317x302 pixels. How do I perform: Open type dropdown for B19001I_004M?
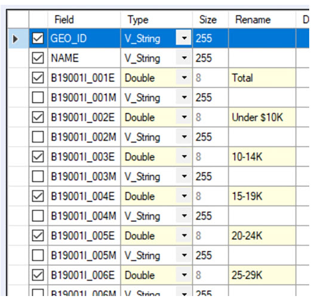point(184,215)
